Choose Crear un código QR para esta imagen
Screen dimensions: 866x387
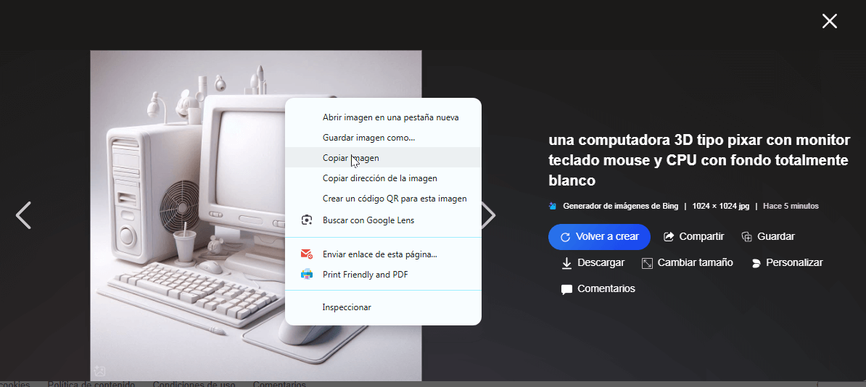pyautogui.click(x=394, y=199)
